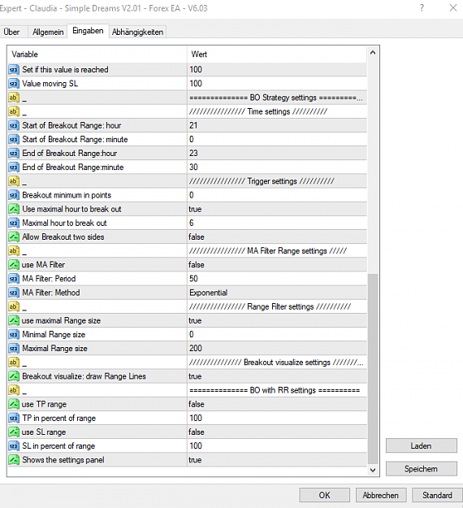
Task: Select the 'SL in percent of range' row label
Action: (x=58, y=445)
